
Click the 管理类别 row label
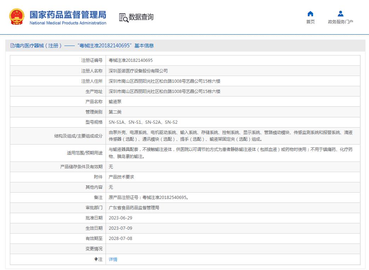pos(94,112)
